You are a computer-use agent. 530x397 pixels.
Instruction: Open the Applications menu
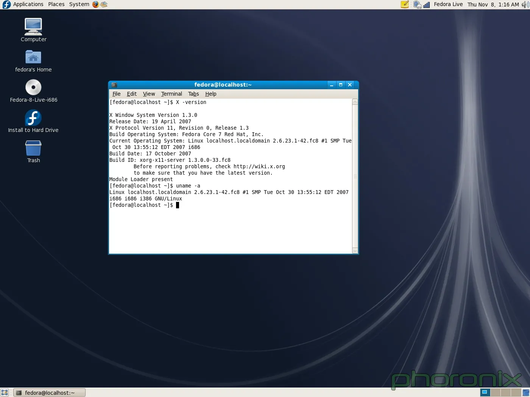(x=28, y=4)
